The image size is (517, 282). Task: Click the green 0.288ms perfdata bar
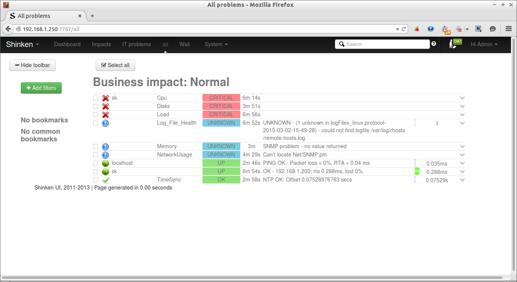click(417, 171)
